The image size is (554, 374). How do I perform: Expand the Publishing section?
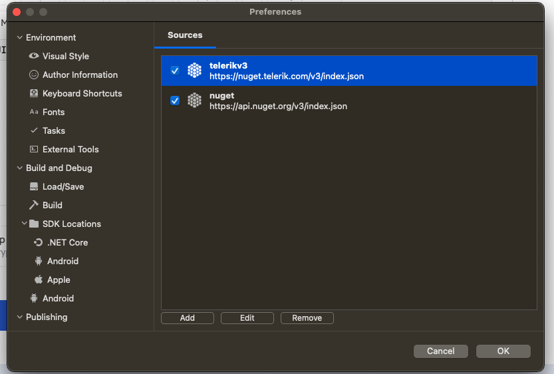pyautogui.click(x=19, y=317)
